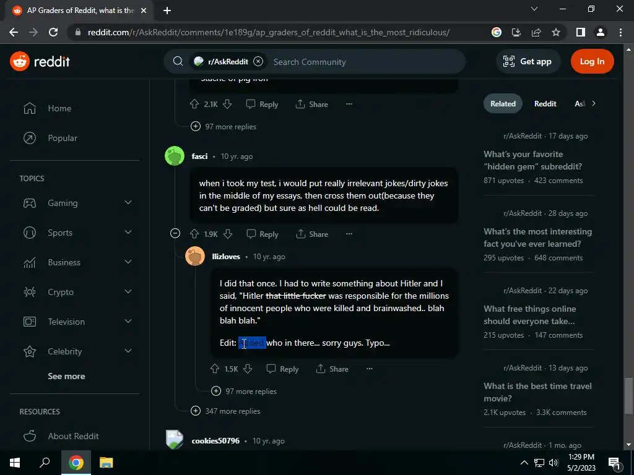The width and height of the screenshot is (634, 475).
Task: Open 'What's your favorite hidden gem subreddit?' post
Action: (x=532, y=160)
